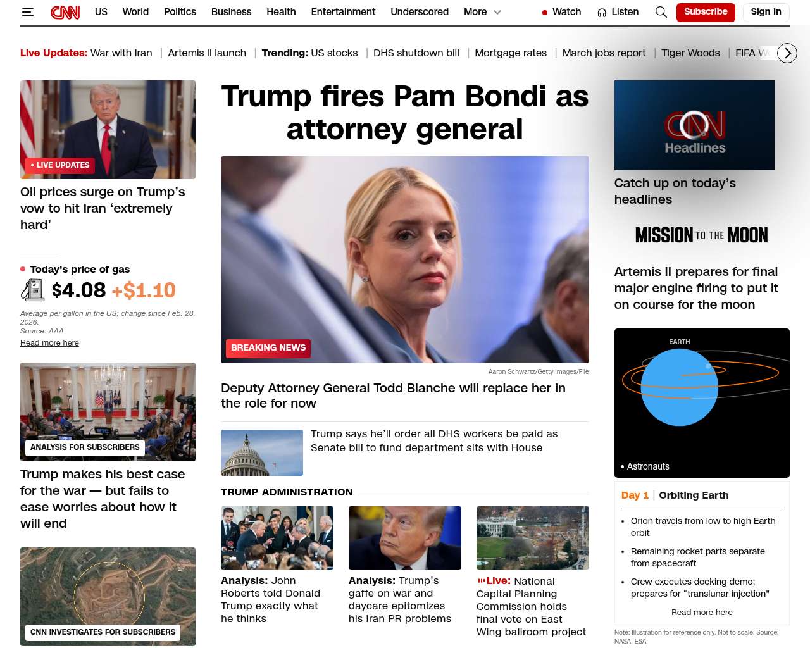Click the CNN logo
The height and width of the screenshot is (648, 810).
[x=65, y=12]
